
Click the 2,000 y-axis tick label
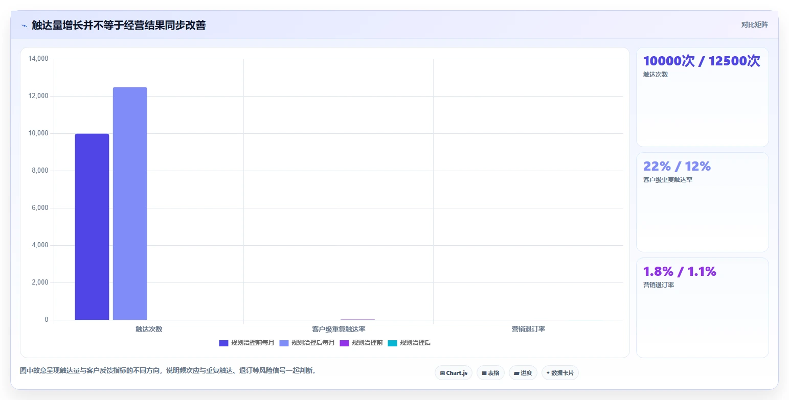tap(40, 283)
